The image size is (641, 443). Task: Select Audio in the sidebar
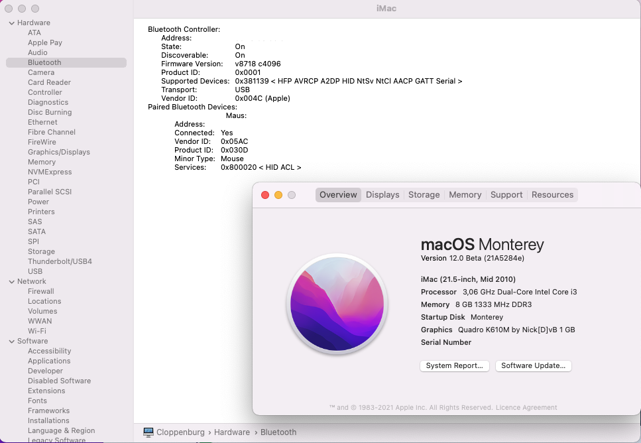tap(38, 52)
